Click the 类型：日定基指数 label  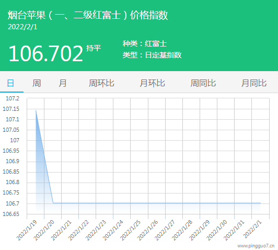152,55
